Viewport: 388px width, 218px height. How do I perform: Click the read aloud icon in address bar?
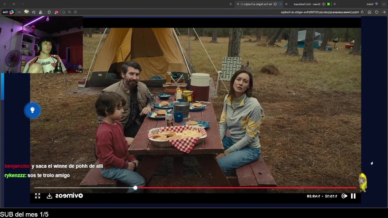pos(69,12)
